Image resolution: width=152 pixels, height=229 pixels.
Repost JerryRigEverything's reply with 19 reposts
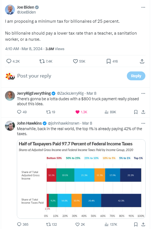pos(51,112)
